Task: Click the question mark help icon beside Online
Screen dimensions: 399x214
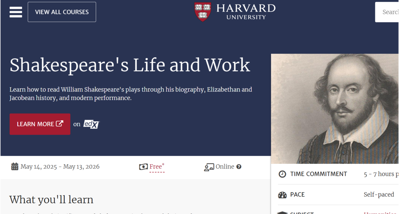Action: point(239,167)
